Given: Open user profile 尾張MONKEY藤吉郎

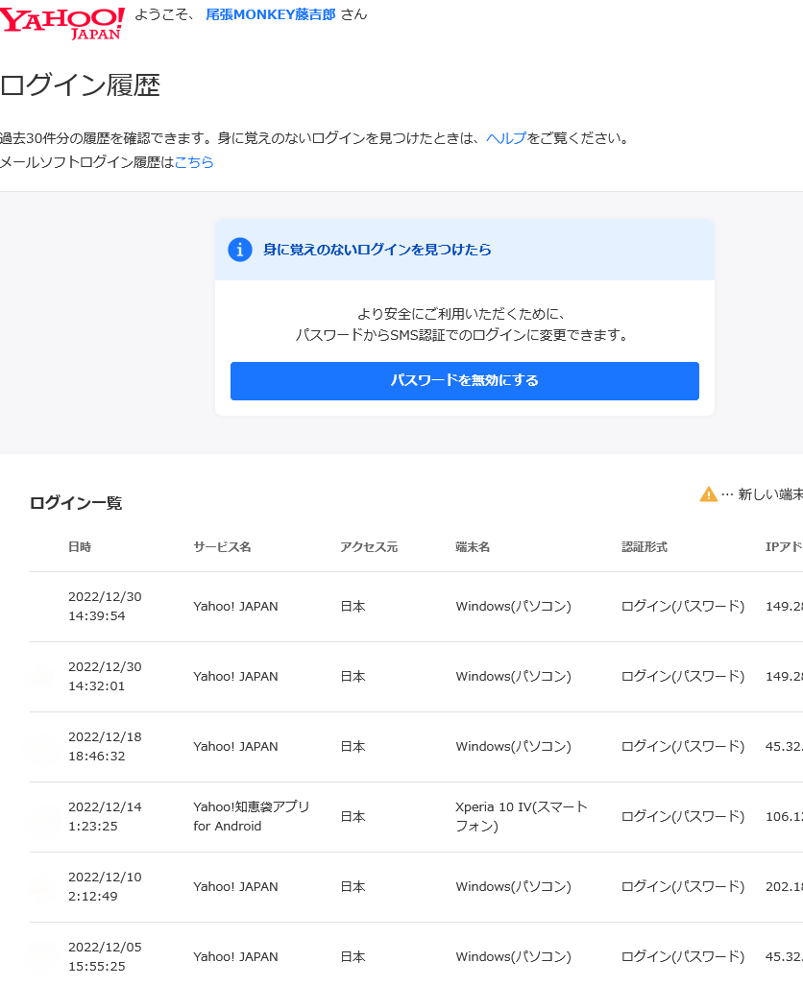Looking at the screenshot, I should (x=271, y=14).
